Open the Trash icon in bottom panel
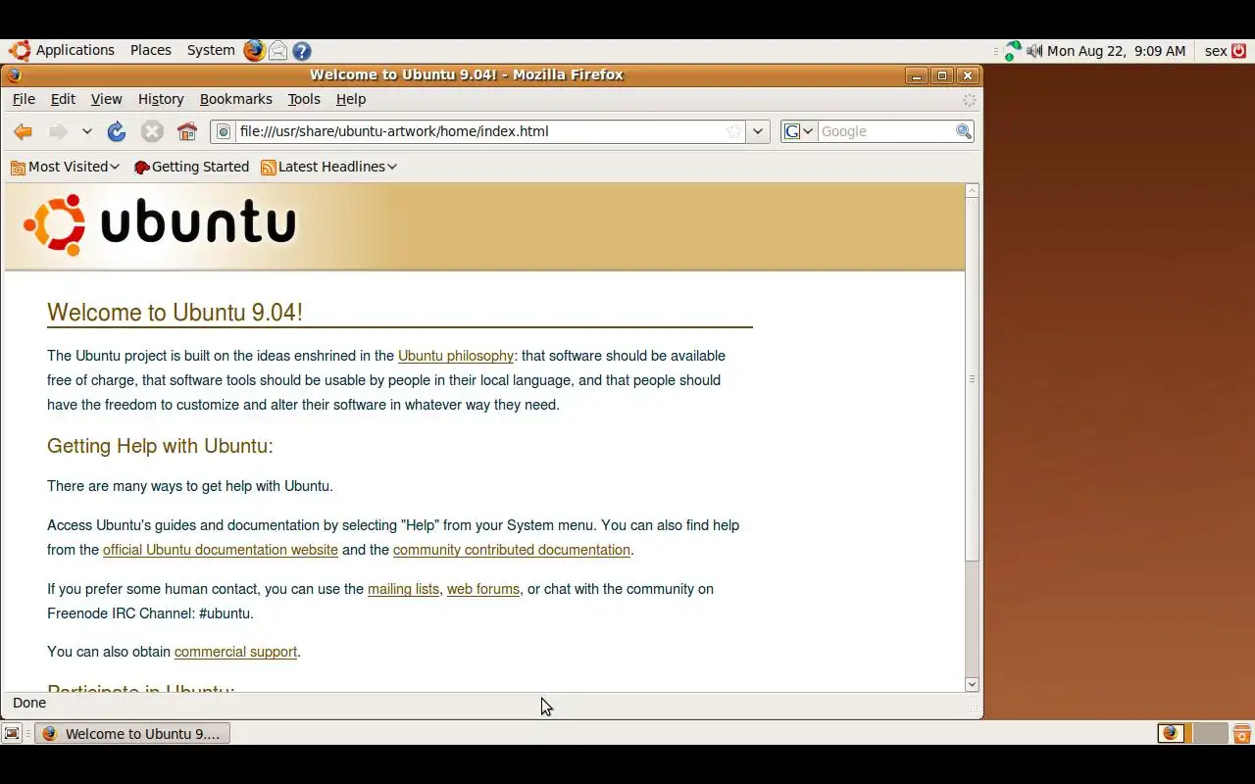The image size is (1255, 784). point(1241,733)
